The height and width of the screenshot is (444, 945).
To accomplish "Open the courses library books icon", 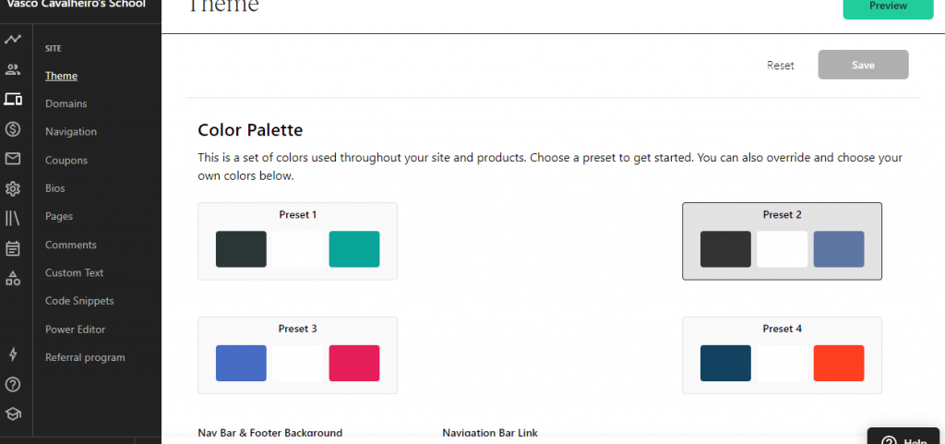I will pyautogui.click(x=13, y=219).
